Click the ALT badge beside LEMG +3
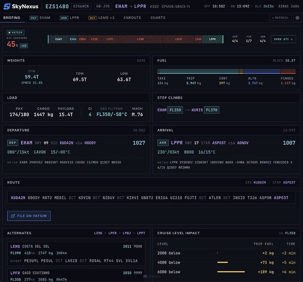 (x=93, y=18)
